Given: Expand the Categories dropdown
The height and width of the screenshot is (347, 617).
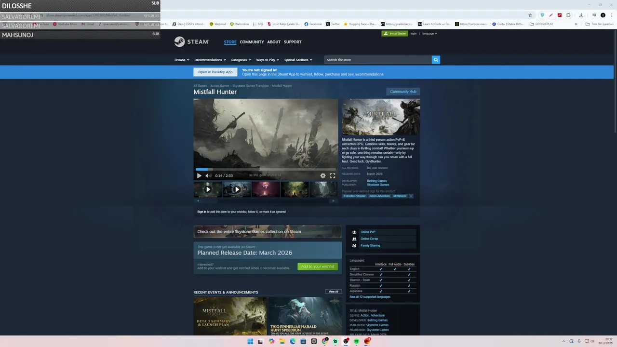Looking at the screenshot, I should 241,60.
